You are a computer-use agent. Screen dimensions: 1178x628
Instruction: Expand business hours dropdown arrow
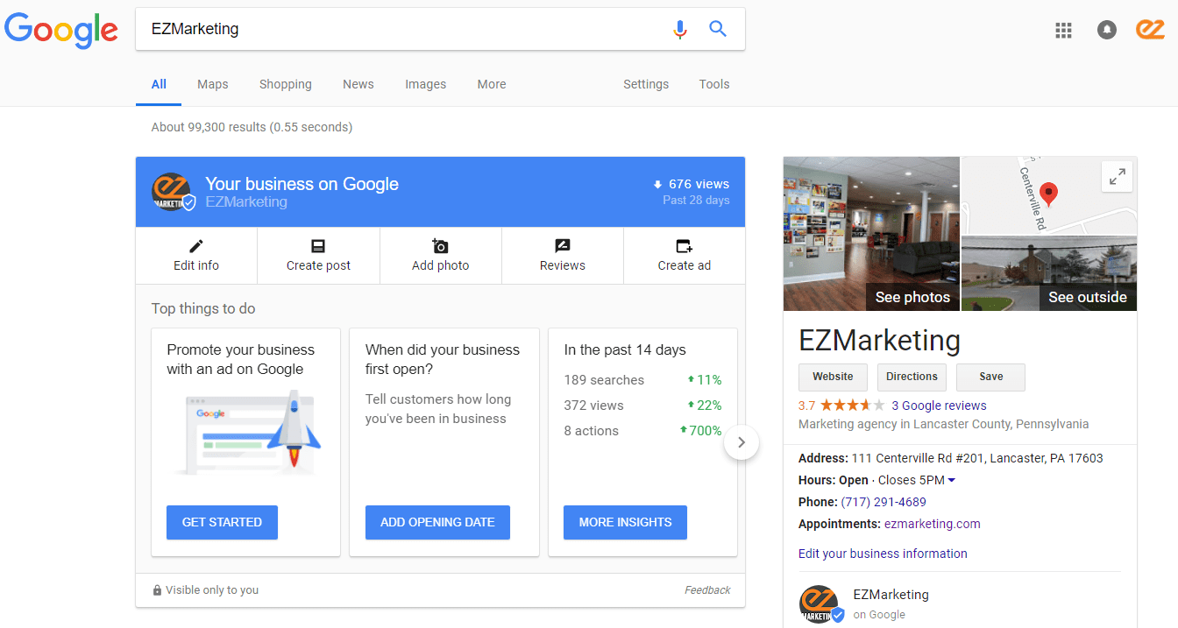click(x=952, y=480)
